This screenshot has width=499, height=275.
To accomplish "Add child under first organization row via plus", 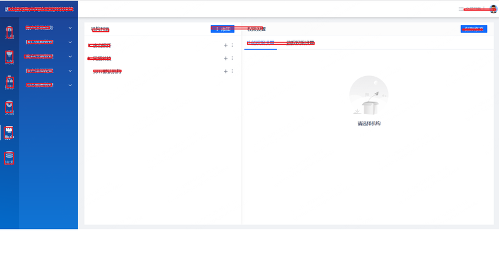I will (225, 45).
